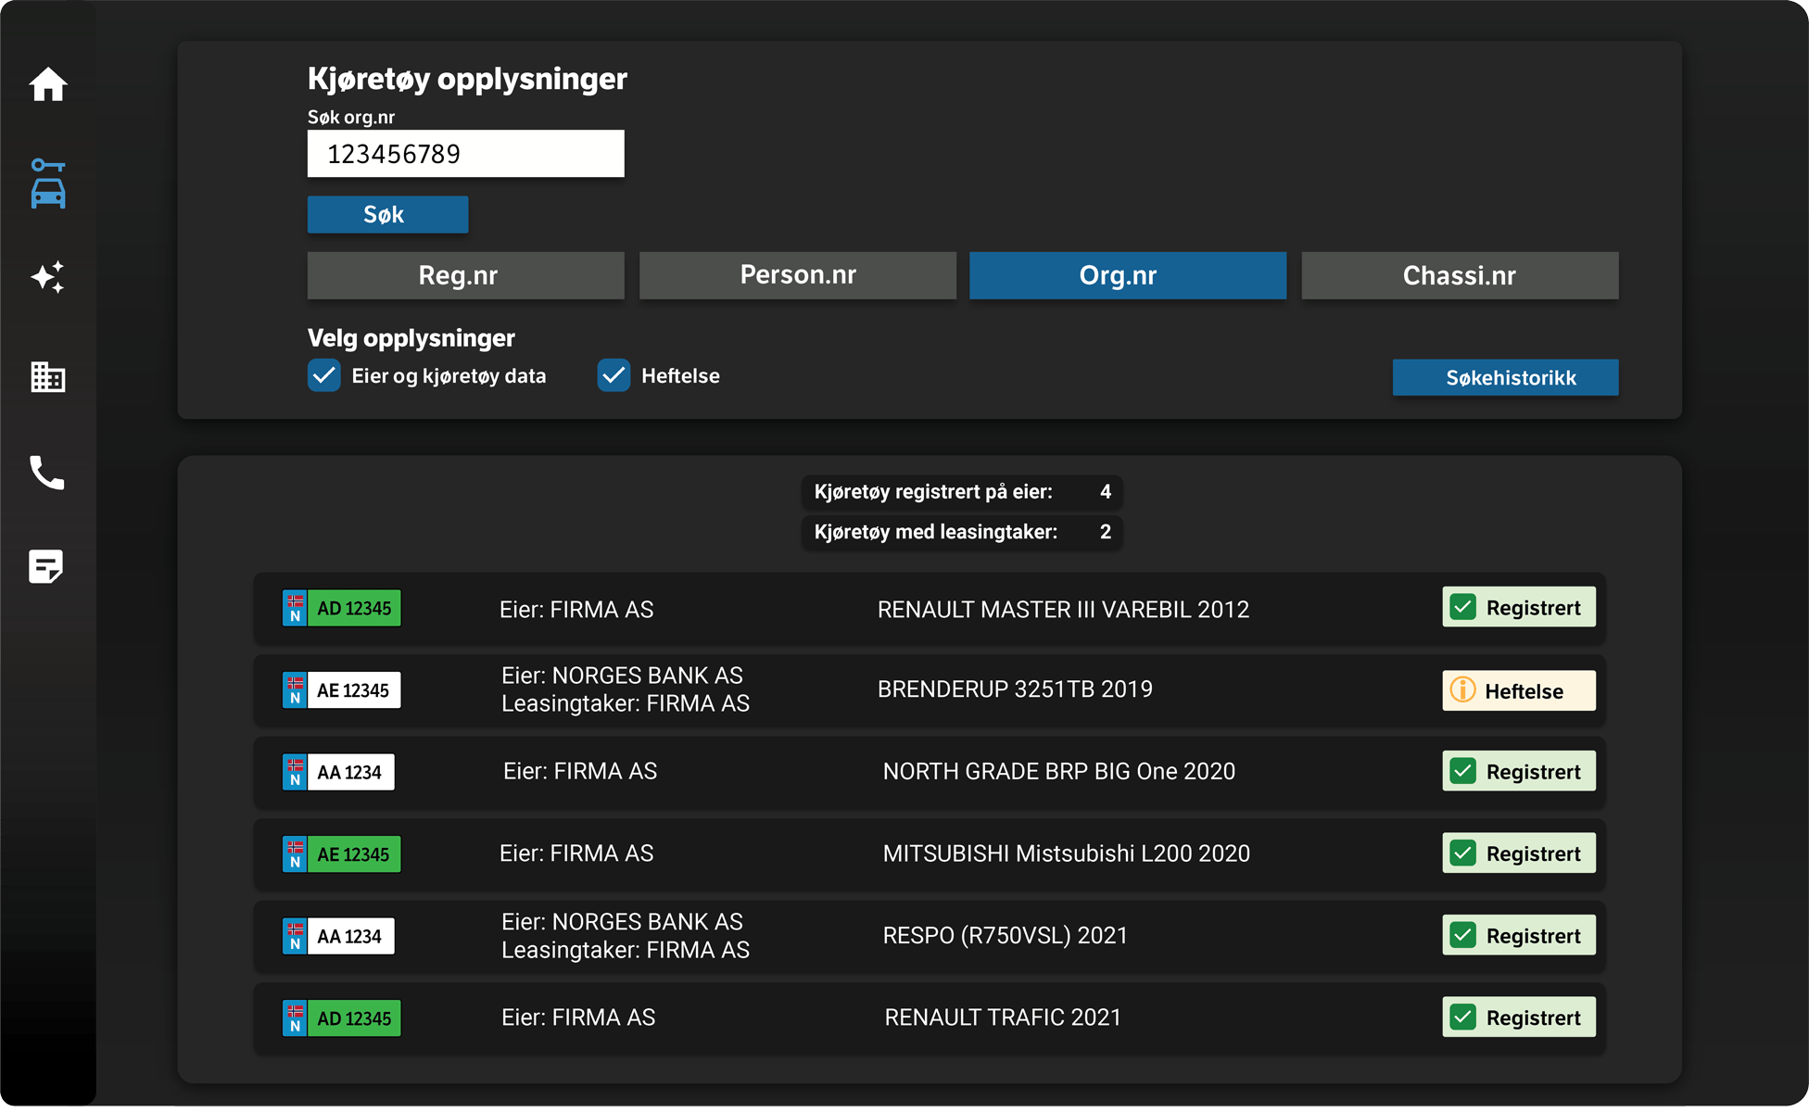This screenshot has height=1112, width=1809.
Task: Click Eier: FIRMA AS on MITSUBISHI row
Action: 576,853
